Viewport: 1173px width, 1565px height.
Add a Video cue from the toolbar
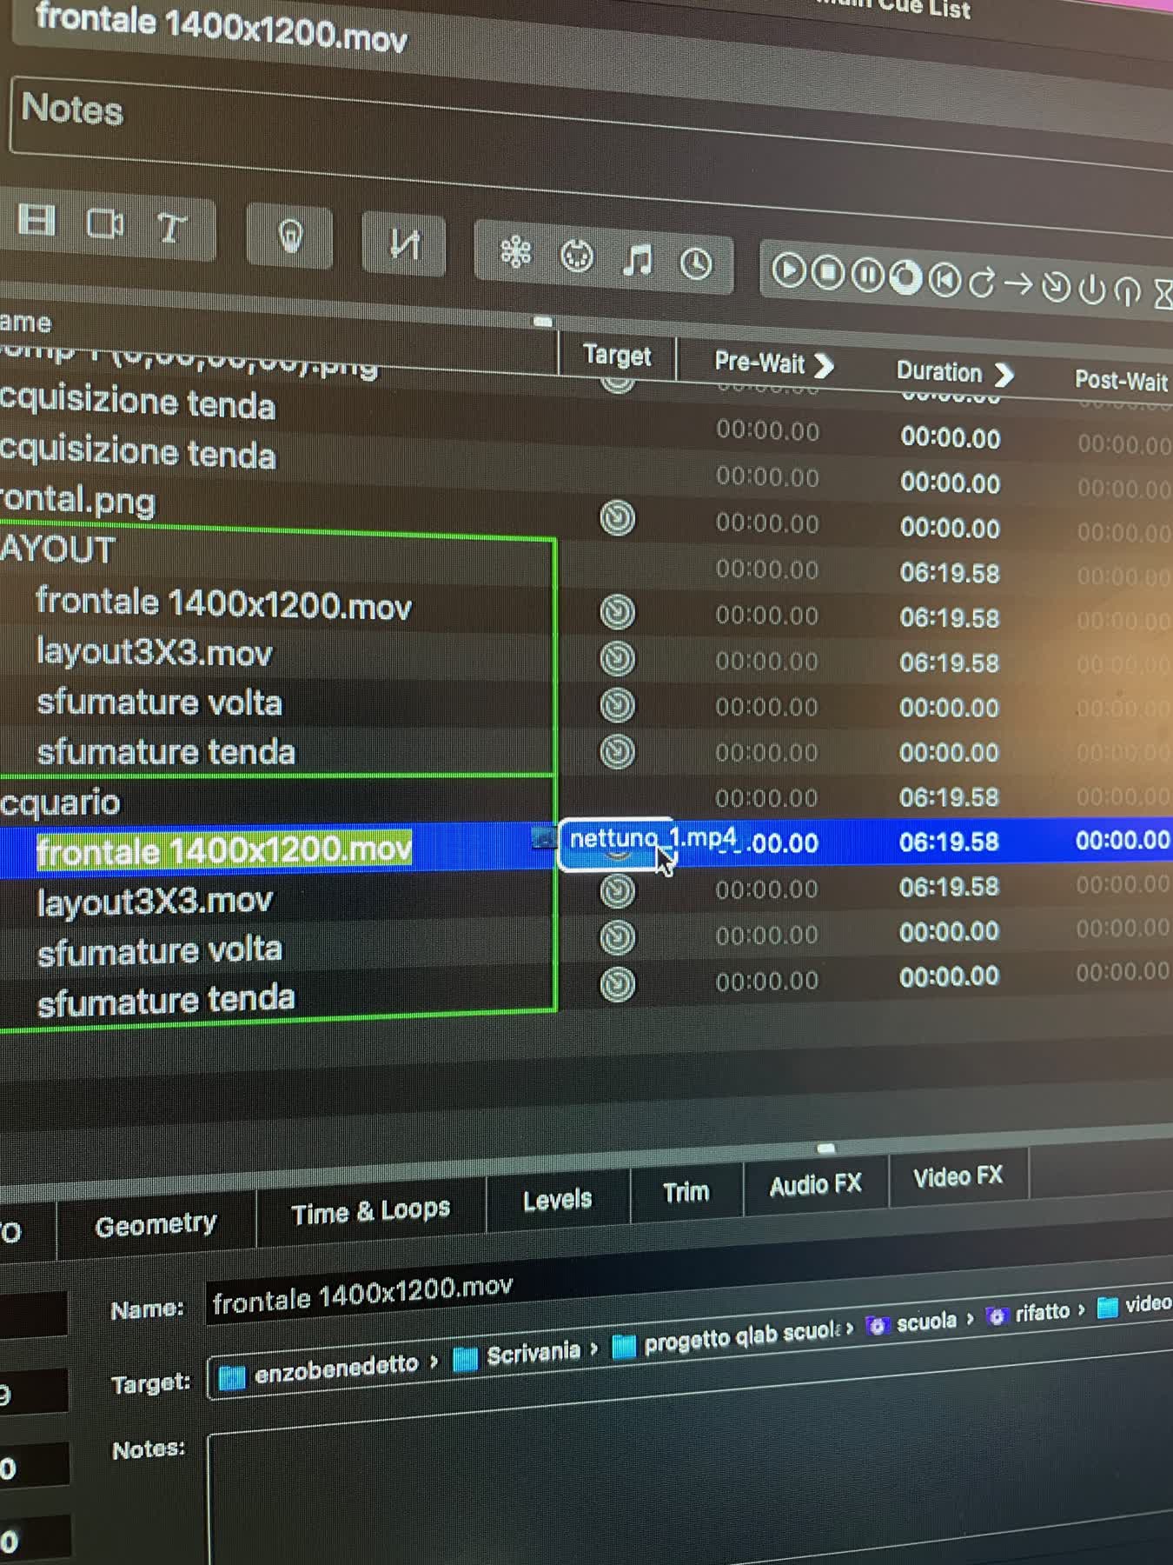(36, 220)
